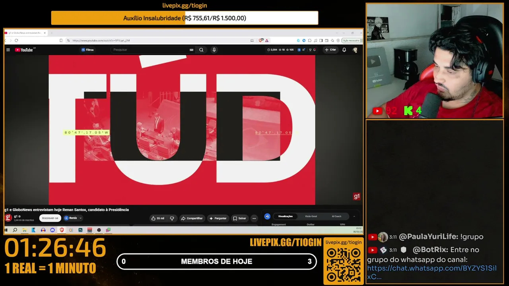Open OBS Studio from the taskbar
Image resolution: width=509 pixels, height=286 pixels.
click(x=99, y=230)
